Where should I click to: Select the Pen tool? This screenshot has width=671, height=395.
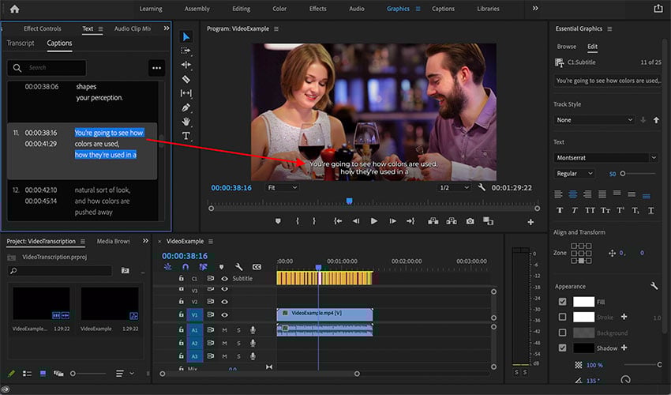pyautogui.click(x=186, y=107)
